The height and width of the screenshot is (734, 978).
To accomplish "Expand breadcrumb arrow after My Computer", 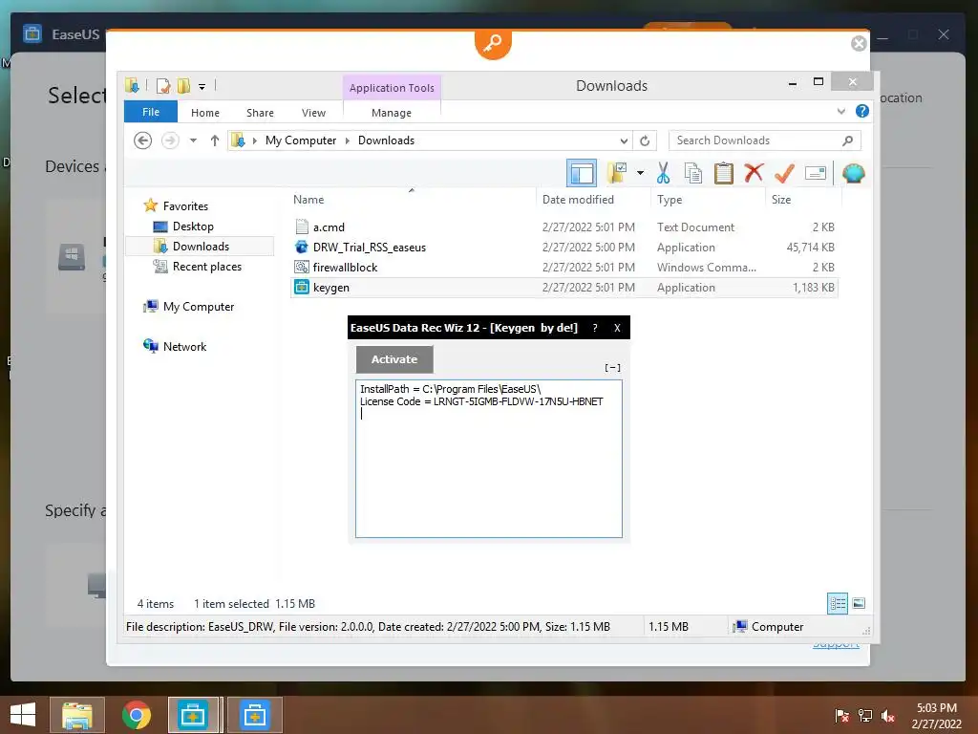I will pyautogui.click(x=348, y=140).
